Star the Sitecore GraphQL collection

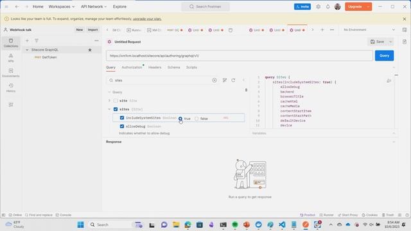(90, 50)
